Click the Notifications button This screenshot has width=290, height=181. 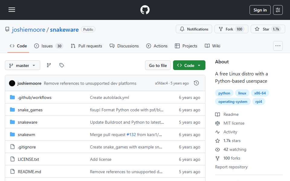[194, 29]
